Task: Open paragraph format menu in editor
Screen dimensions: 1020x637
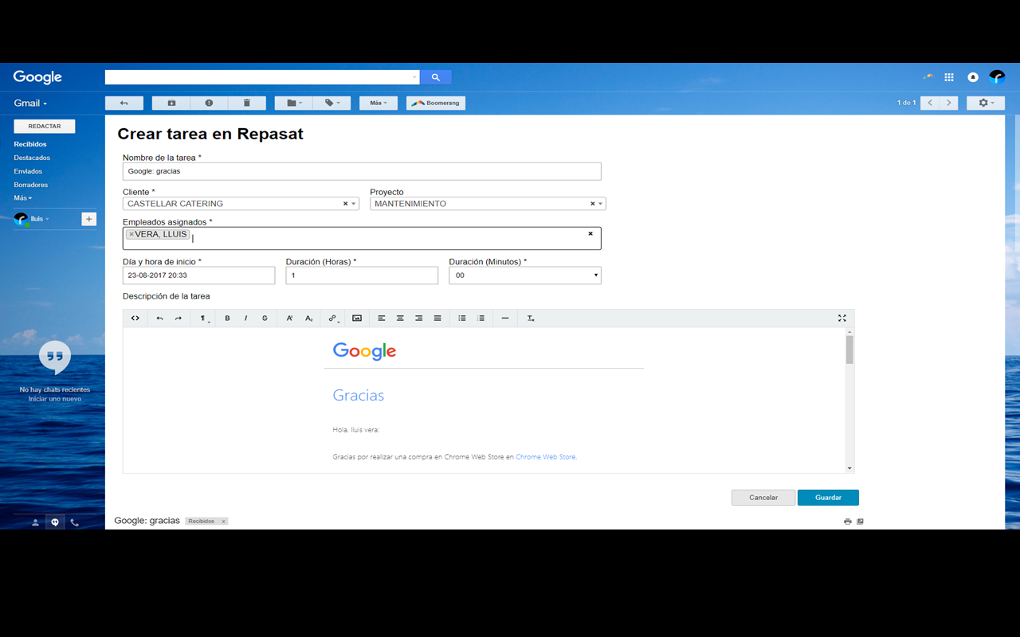Action: click(x=203, y=318)
